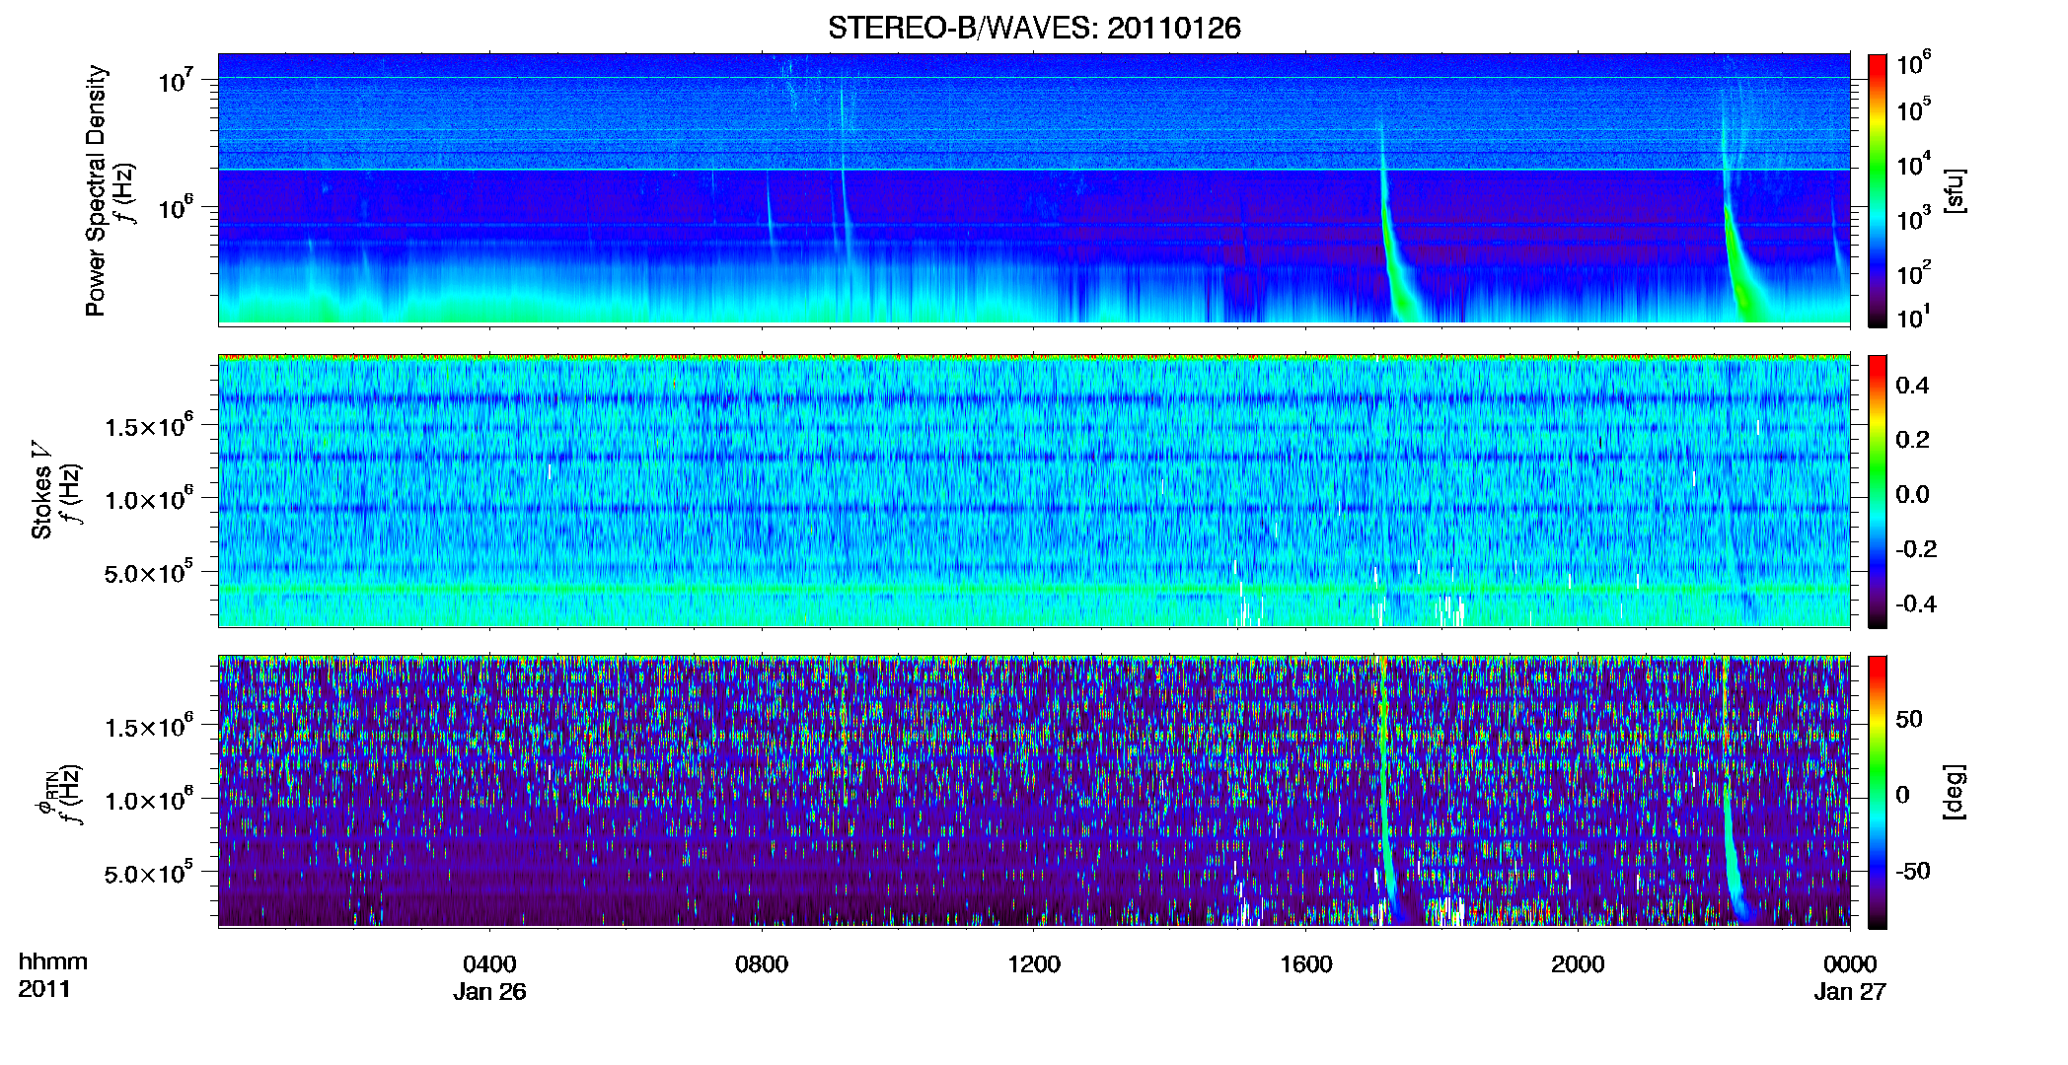This screenshot has height=1065, width=2068.
Task: Click the 2000 time tick label
Action: tap(1578, 963)
